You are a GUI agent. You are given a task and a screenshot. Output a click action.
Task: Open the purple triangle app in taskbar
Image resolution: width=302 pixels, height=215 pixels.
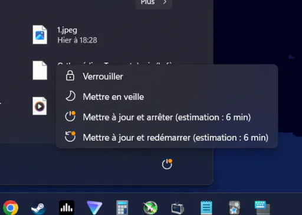click(x=94, y=208)
